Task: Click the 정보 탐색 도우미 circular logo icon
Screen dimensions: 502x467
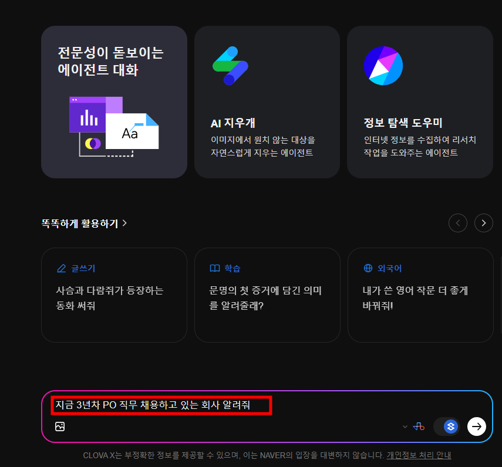Action: coord(383,66)
